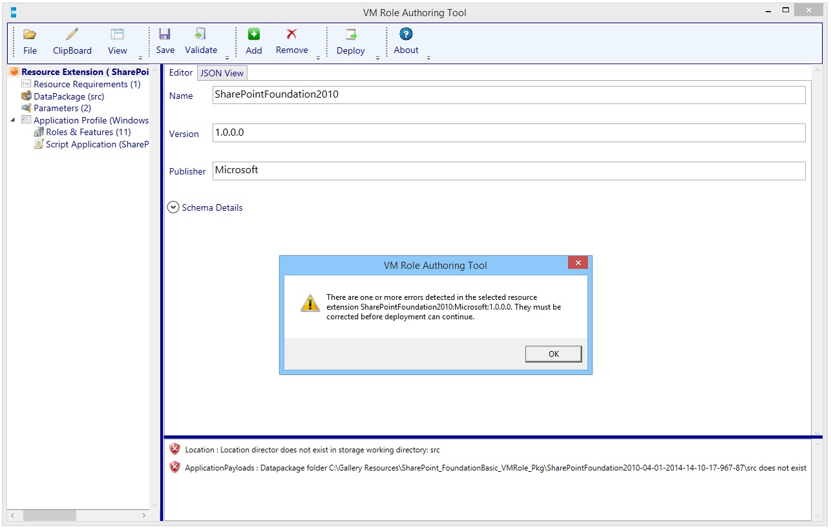This screenshot has height=530, width=831.
Task: Expand Schema Details
Action: [x=173, y=207]
